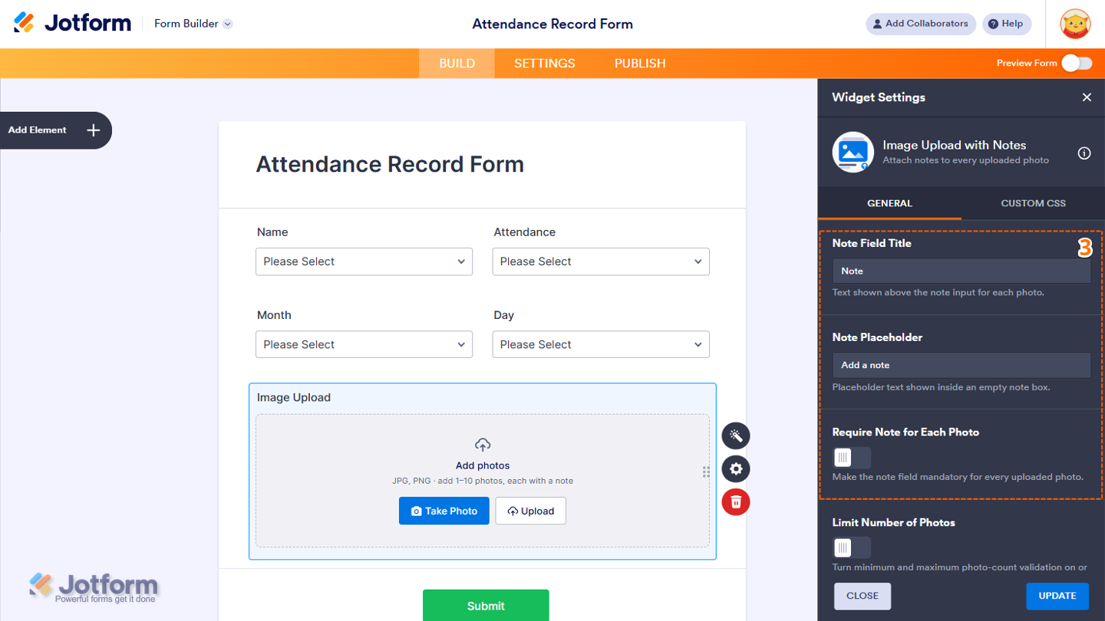Enable Require Note for Each Photo

[852, 458]
